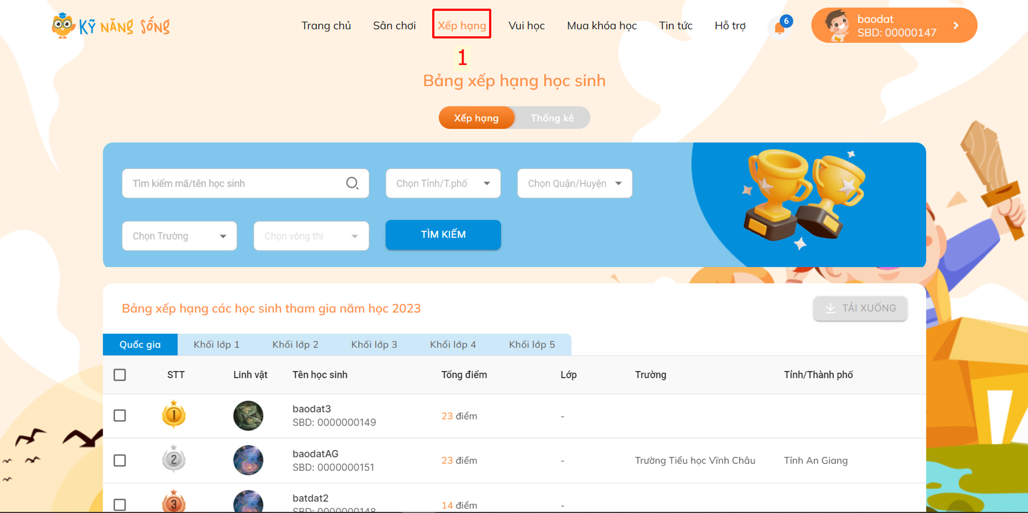This screenshot has width=1028, height=513.
Task: Click the search magnifier icon in the student search box
Action: click(352, 184)
